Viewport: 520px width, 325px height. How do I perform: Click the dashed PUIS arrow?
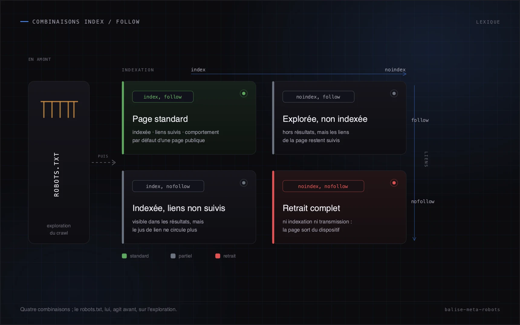pyautogui.click(x=104, y=163)
